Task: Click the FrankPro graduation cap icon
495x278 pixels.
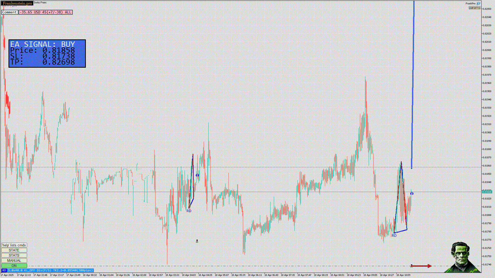Action: [478, 4]
